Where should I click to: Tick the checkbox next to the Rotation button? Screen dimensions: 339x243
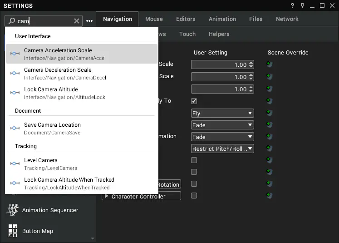[x=194, y=183]
